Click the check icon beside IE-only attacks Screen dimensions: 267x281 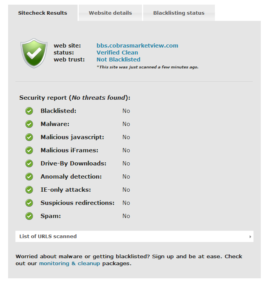pyautogui.click(x=29, y=190)
